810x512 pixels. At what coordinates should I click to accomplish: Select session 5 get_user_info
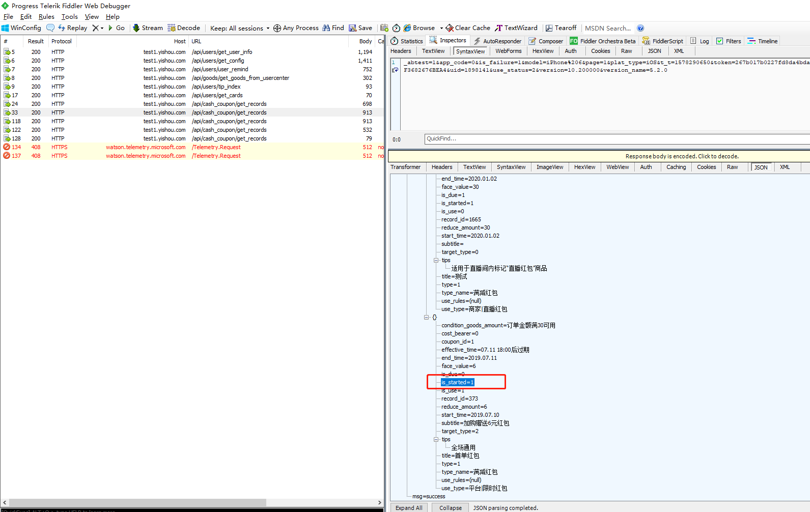[192, 52]
